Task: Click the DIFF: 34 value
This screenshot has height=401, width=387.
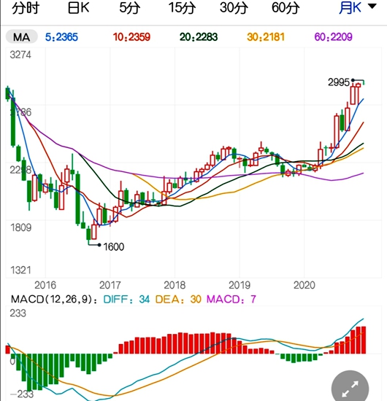Action: (126, 299)
